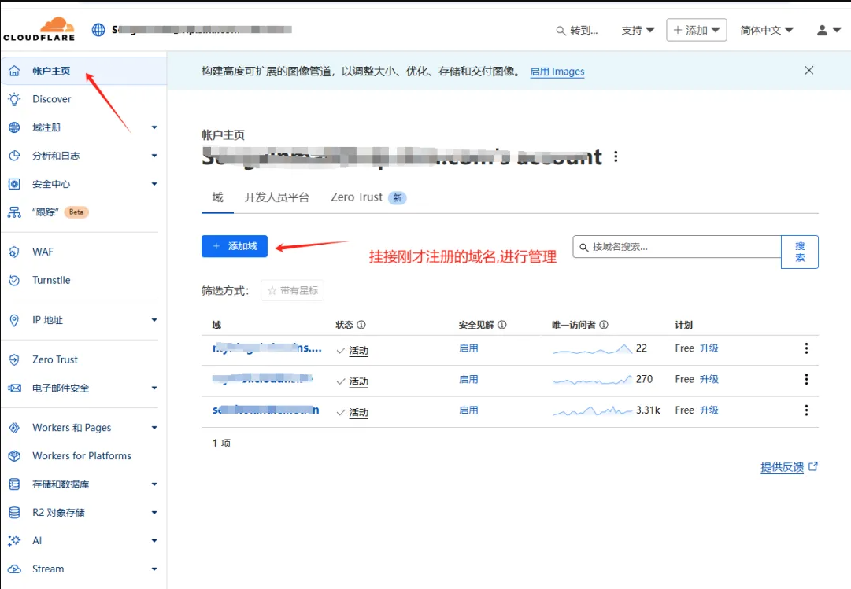Click the Workers for Platforms cube icon
This screenshot has width=851, height=589.
click(x=14, y=456)
